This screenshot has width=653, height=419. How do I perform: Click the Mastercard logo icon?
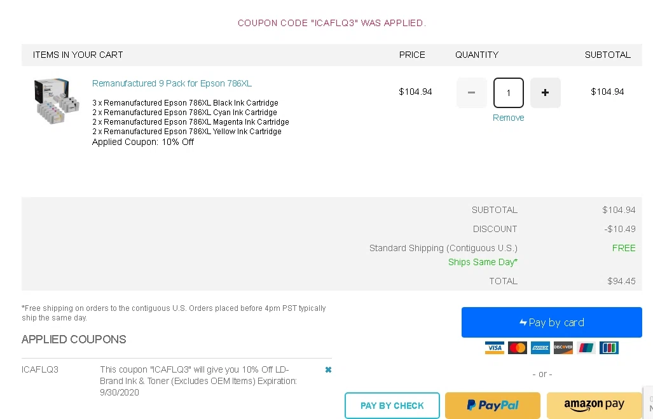coord(518,348)
